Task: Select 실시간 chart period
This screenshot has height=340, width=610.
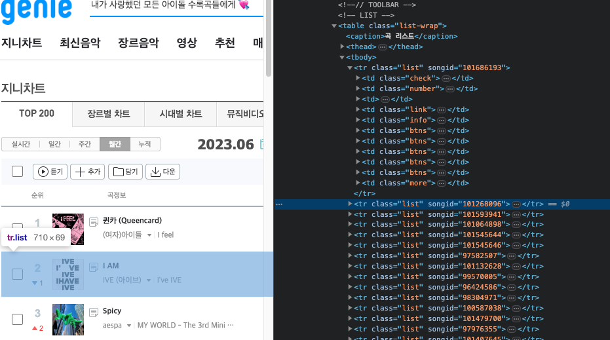Action: 20,144
